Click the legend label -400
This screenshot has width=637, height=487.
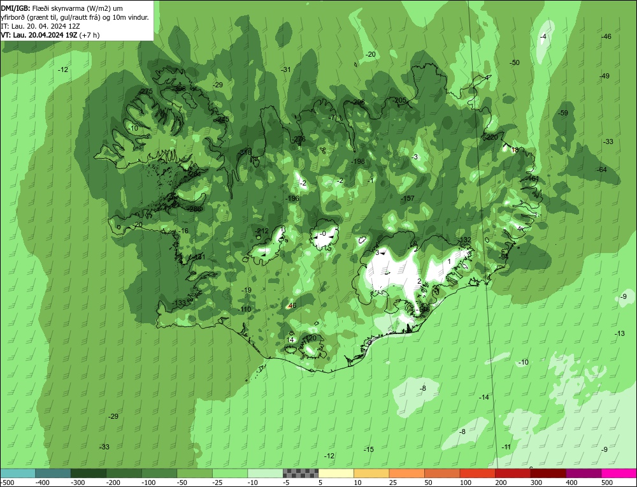43,483
